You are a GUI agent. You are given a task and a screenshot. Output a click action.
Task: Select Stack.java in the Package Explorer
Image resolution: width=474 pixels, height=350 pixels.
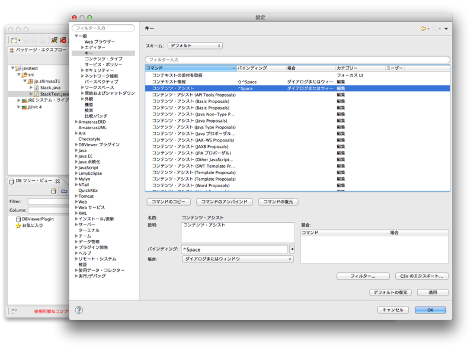(50, 88)
